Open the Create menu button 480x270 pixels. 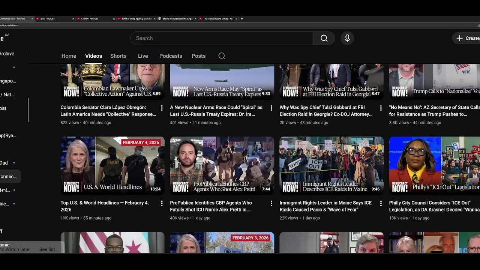tap(467, 38)
